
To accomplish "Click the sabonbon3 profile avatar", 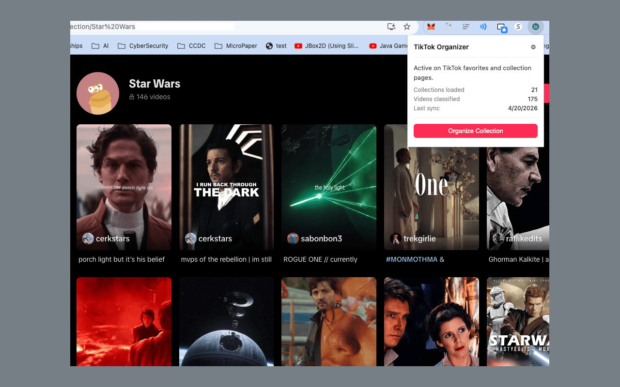I will (x=293, y=238).
